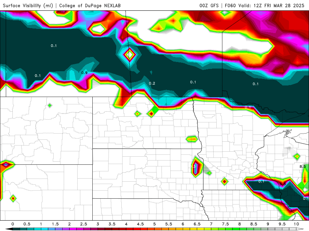This screenshot has width=309, height=231.
Task: Click the "4.5" tick label on the color scale
Action: tap(140, 224)
